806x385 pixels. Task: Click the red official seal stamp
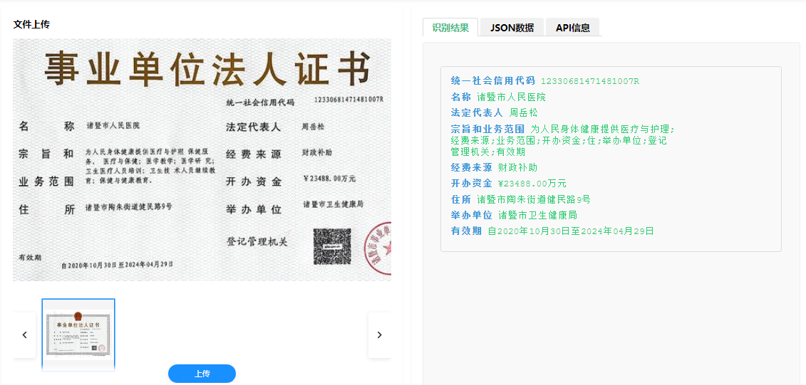tap(379, 248)
